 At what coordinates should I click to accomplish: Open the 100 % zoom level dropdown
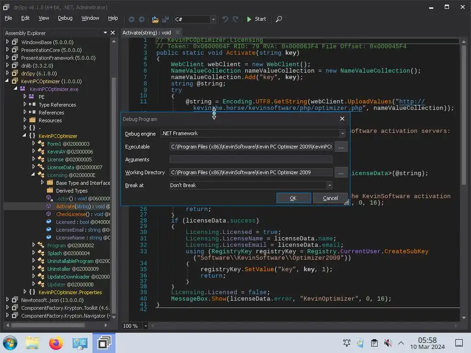coord(146,326)
